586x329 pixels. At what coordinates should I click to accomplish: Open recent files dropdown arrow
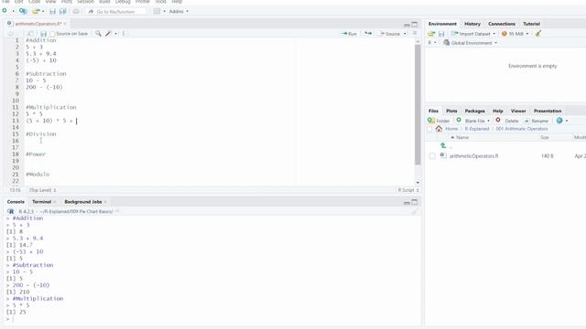[x=43, y=12]
